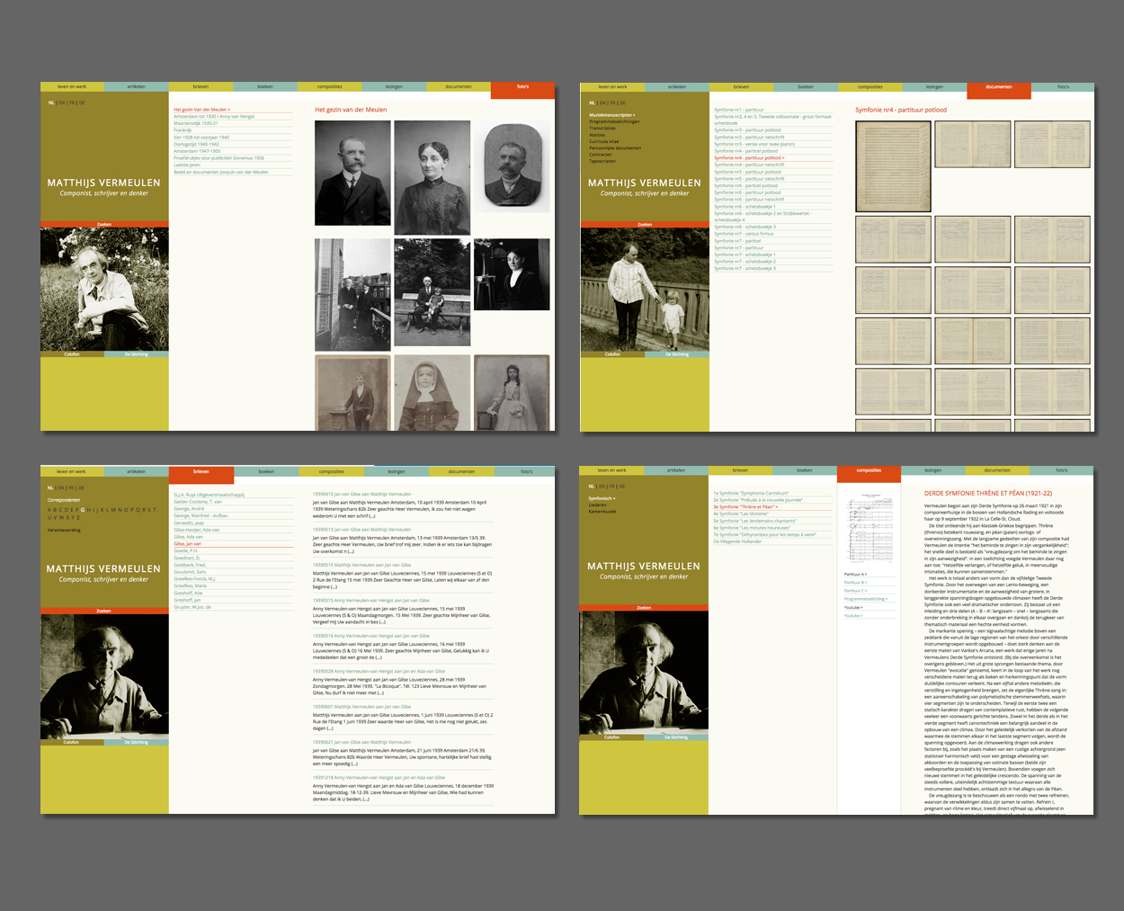This screenshot has height=911, width=1124.
Task: Open letter "19390410 Jan van Gilse aan Matthijs Vermeulen"
Action: tap(361, 494)
